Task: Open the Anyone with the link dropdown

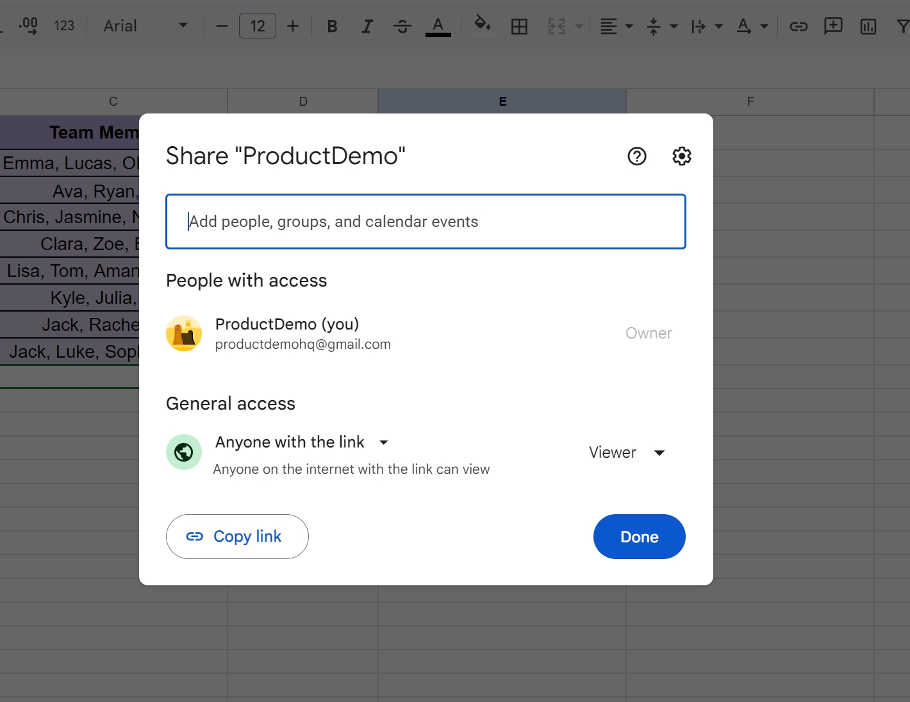Action: pyautogui.click(x=302, y=442)
